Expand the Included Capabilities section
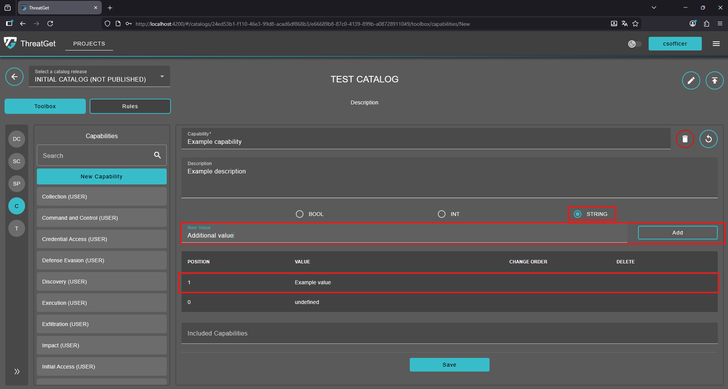This screenshot has width=728, height=389. (449, 333)
